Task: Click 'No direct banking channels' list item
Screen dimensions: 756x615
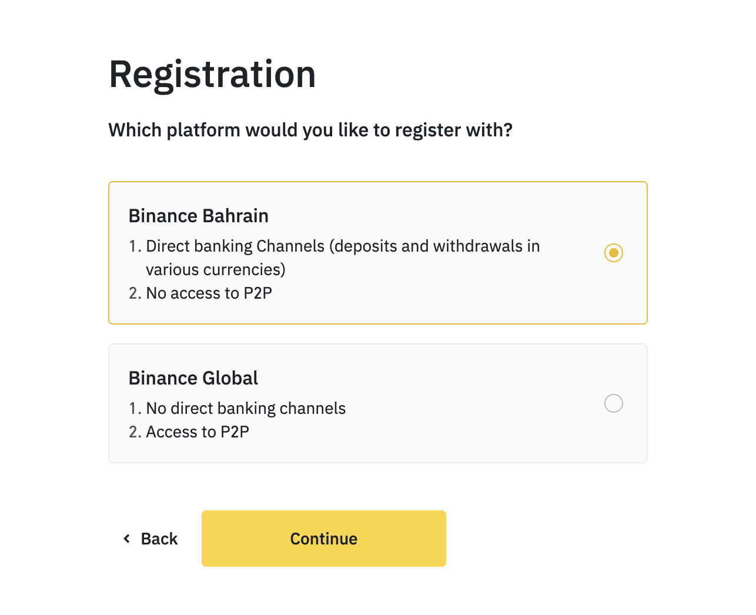Action: (x=246, y=408)
